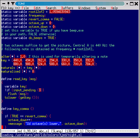Click the highlighted string "%d octave(s) lower."
This screenshot has width=140, height=138.
coord(43,124)
